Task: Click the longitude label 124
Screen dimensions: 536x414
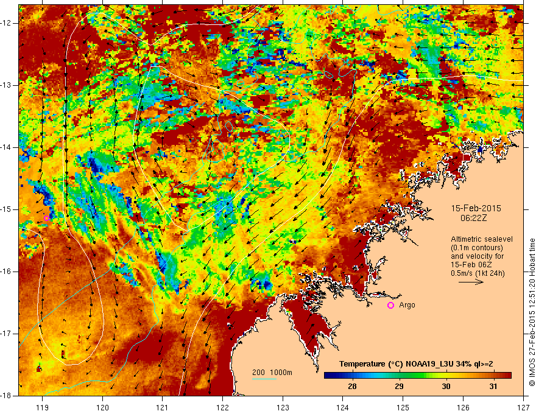Action: (343, 407)
